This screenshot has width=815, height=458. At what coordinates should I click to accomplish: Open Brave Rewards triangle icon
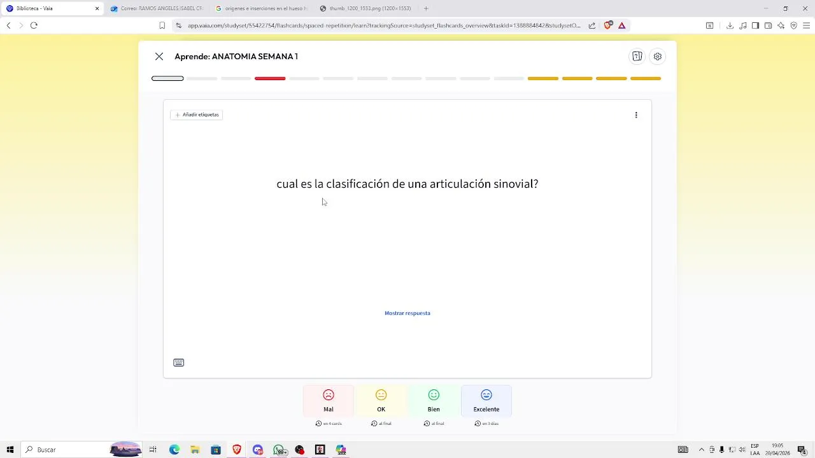click(621, 25)
